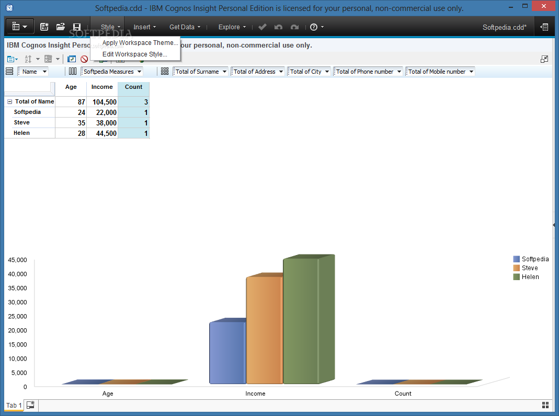Screen dimensions: 559x416
Task: Click the calculation icon in widget toolbar
Action: coord(48,59)
